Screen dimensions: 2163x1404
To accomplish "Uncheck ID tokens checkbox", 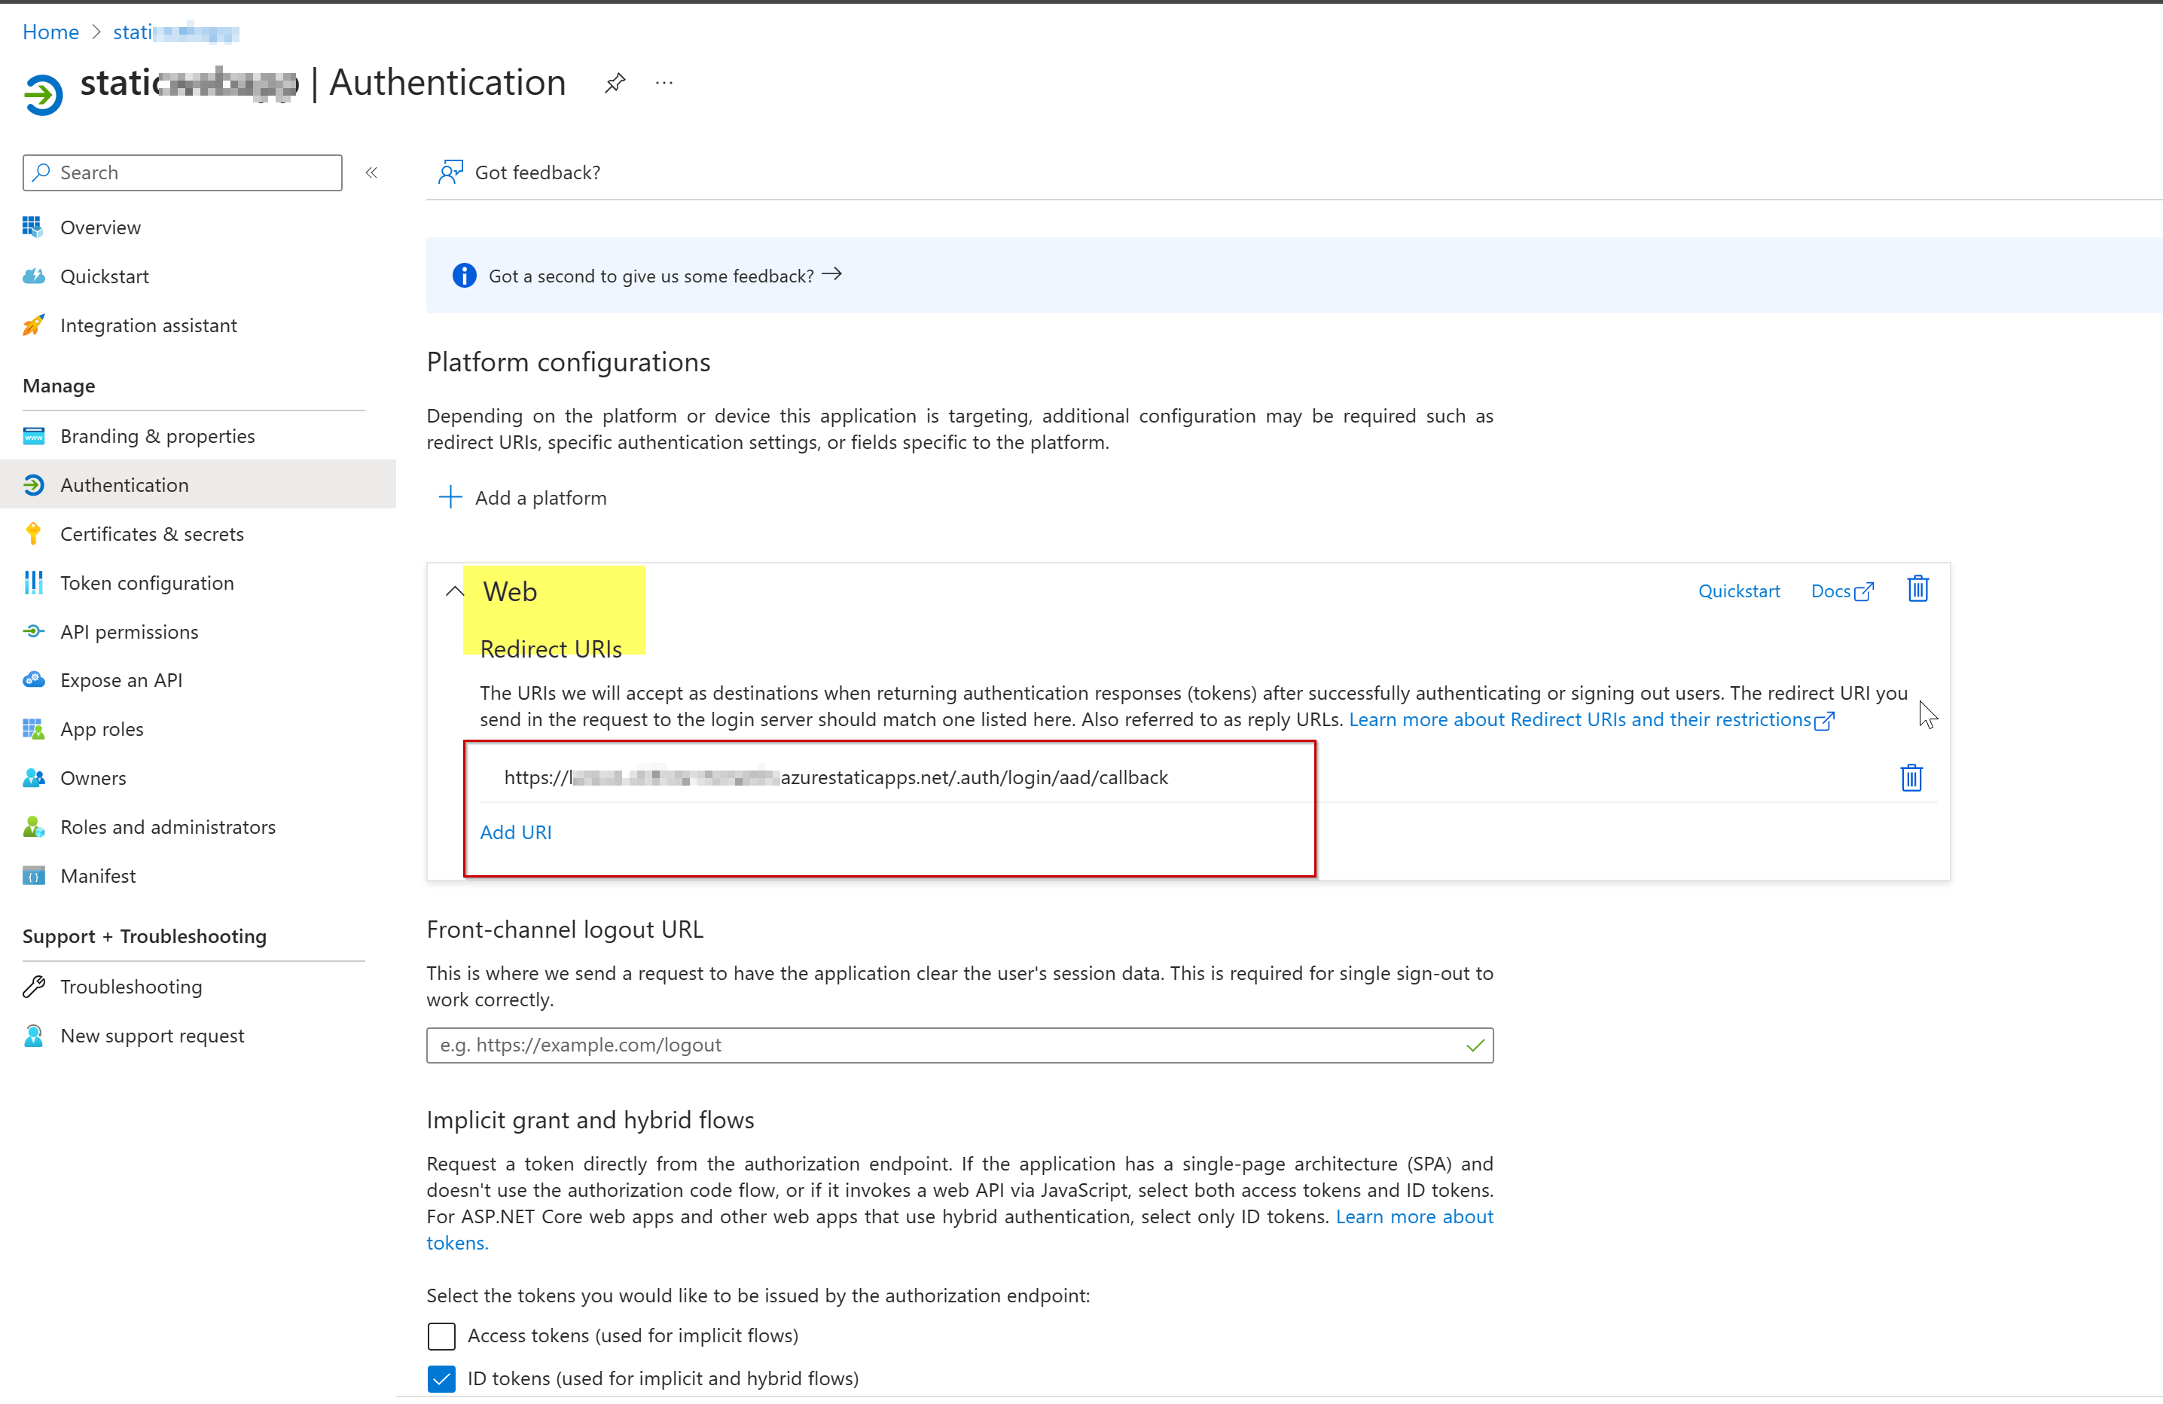I will [x=441, y=1378].
